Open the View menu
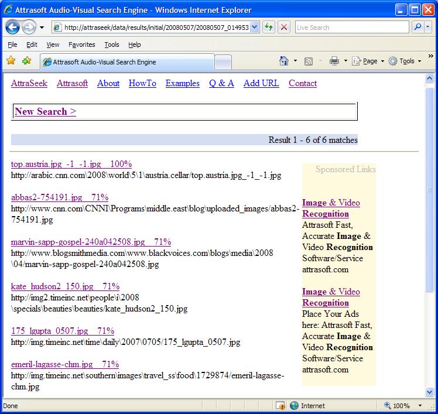Viewport: 438px width, 414px height. (x=53, y=45)
